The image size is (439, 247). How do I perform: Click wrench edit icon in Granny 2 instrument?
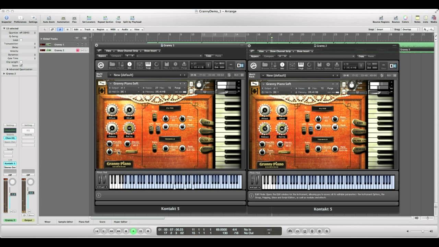(254, 84)
